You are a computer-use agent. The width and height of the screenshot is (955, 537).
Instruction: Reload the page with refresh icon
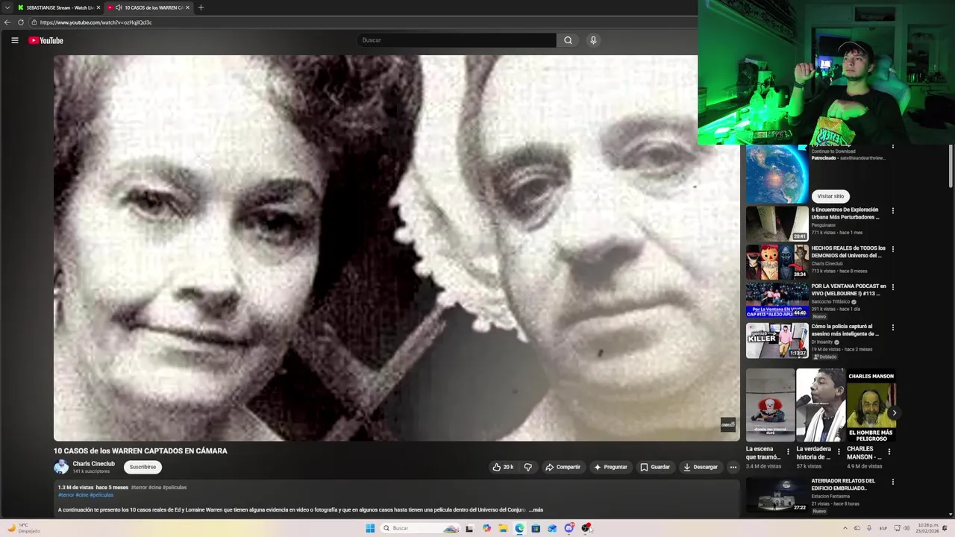21,22
